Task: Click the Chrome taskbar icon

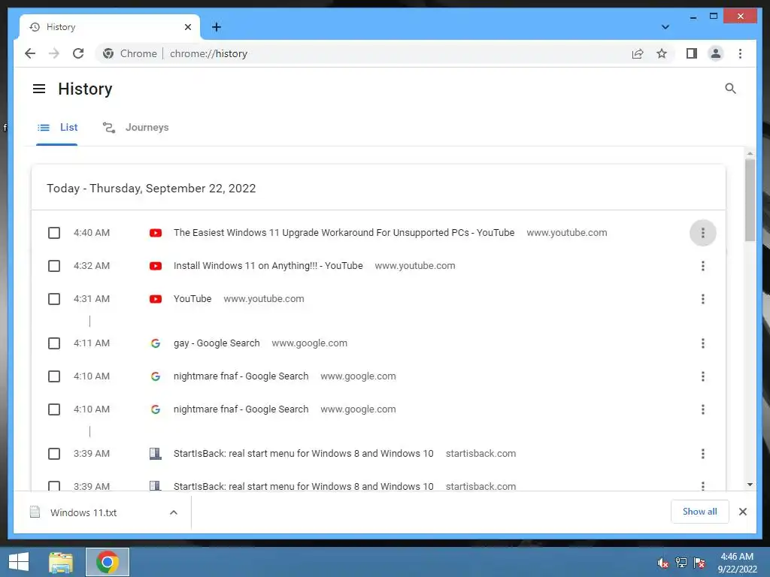Action: [x=107, y=562]
